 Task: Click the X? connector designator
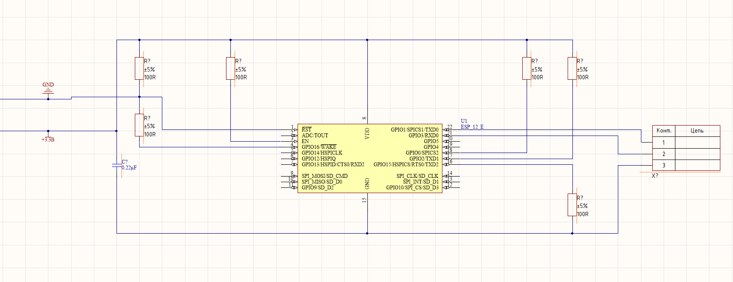pyautogui.click(x=655, y=176)
